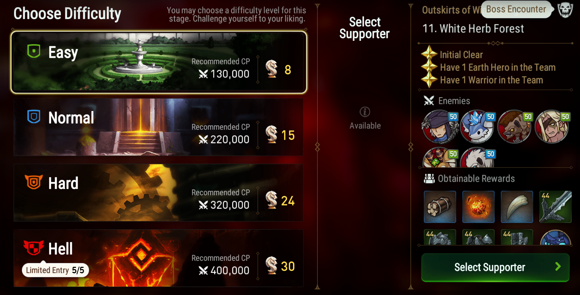Check the fang claw reward item
580x295 pixels.
click(x=517, y=207)
